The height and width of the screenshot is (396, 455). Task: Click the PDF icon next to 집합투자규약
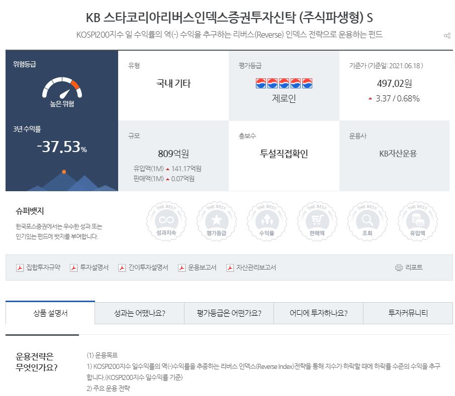(x=20, y=268)
